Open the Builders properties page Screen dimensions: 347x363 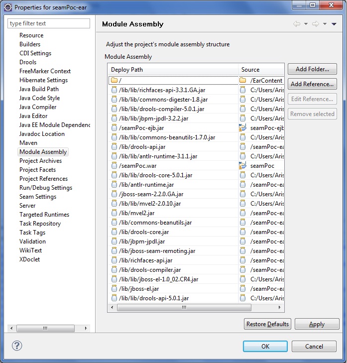click(30, 44)
